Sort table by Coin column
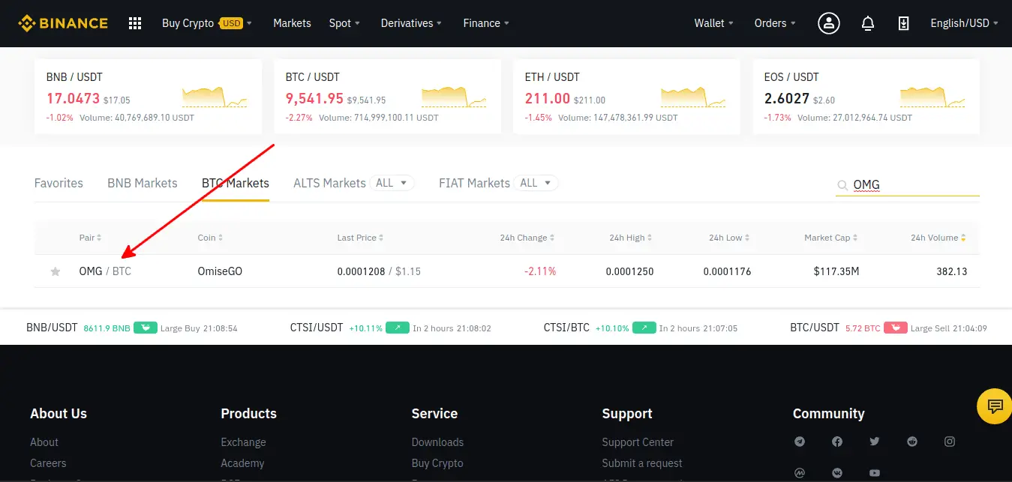This screenshot has width=1012, height=482. click(x=210, y=238)
